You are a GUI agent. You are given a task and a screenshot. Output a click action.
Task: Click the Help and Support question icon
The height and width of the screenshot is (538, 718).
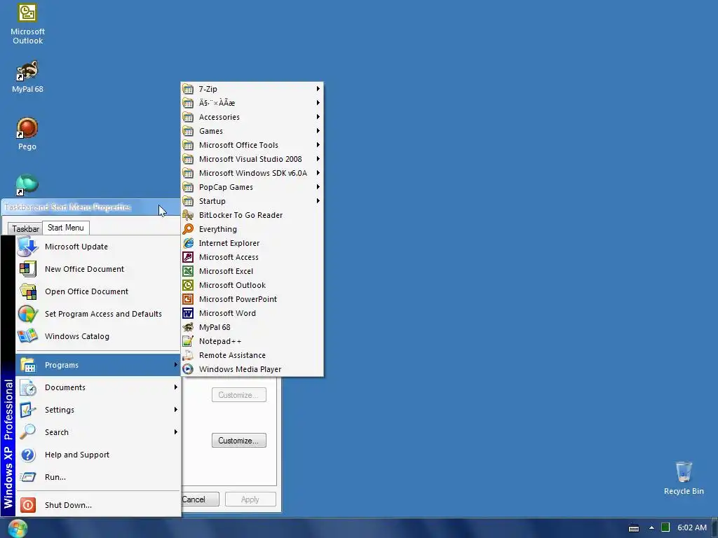[28, 455]
